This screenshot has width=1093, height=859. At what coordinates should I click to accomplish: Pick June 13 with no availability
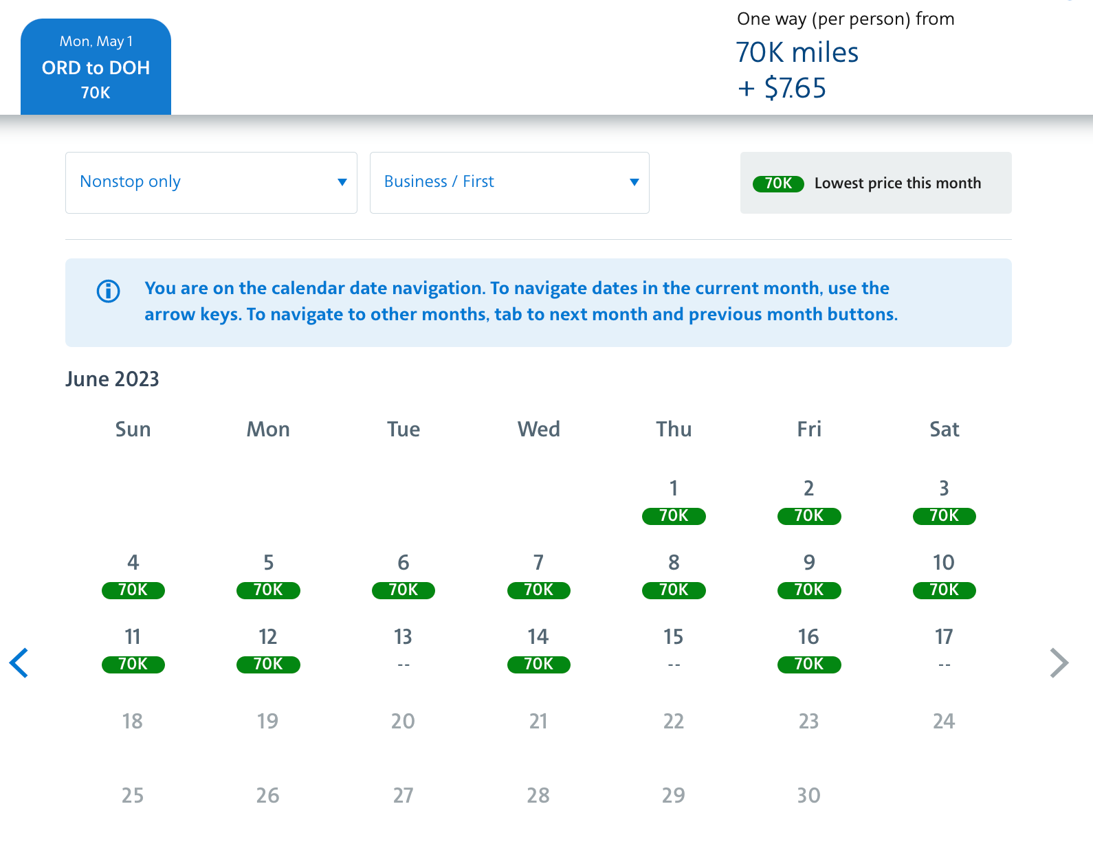tap(404, 649)
